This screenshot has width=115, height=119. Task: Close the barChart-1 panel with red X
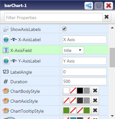[109, 5]
